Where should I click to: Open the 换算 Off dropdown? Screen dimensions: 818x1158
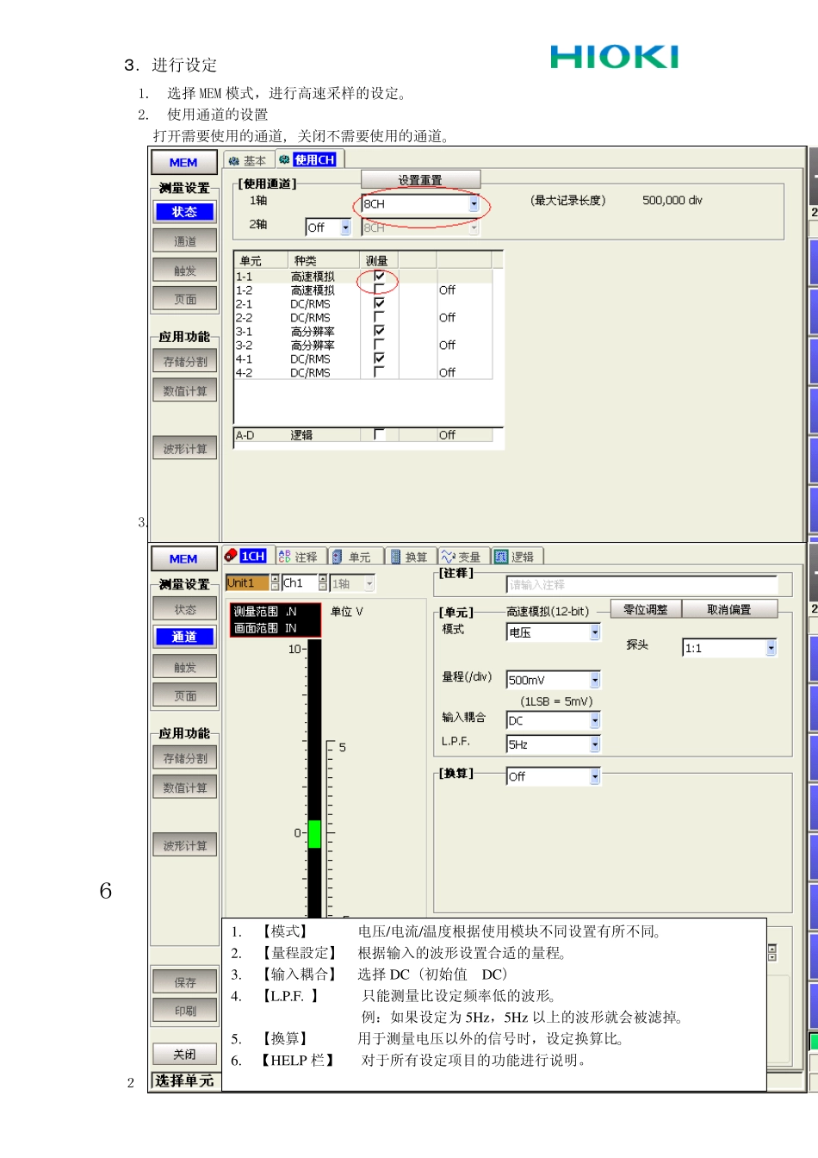click(x=595, y=776)
